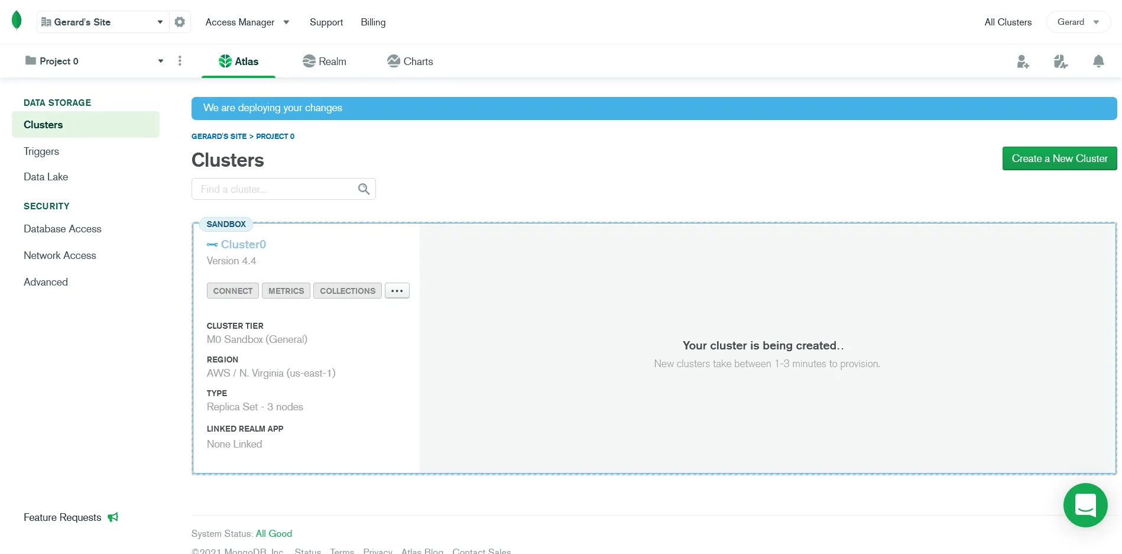Image resolution: width=1122 pixels, height=554 pixels.
Task: Click the Atlas tab leaf icon
Action: (x=225, y=61)
